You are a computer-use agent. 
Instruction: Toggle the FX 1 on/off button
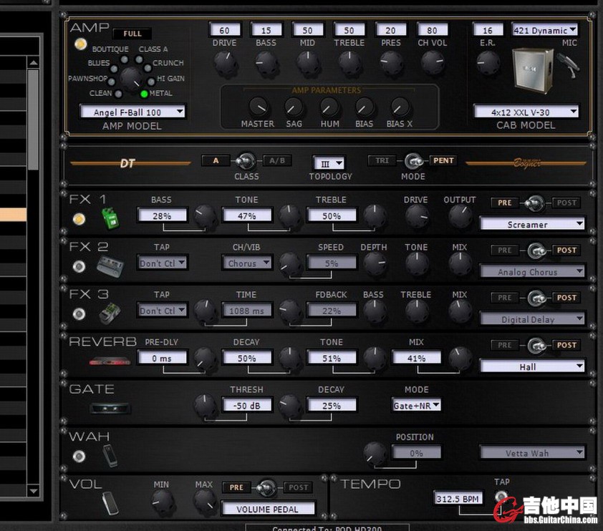[x=79, y=219]
